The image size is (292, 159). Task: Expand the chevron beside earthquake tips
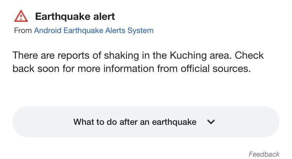point(211,122)
